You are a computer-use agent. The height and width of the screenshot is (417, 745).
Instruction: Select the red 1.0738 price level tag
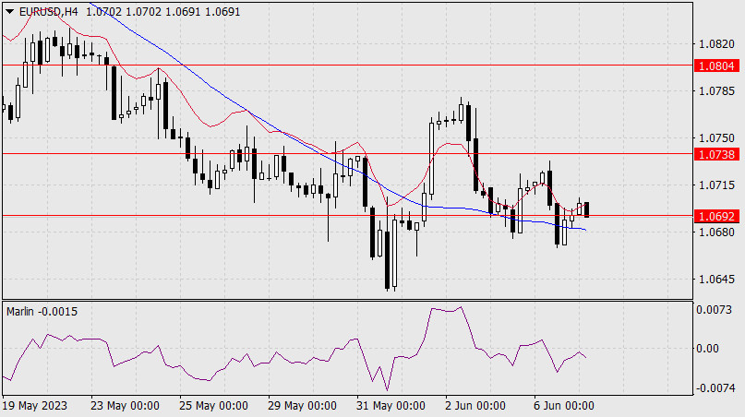717,153
